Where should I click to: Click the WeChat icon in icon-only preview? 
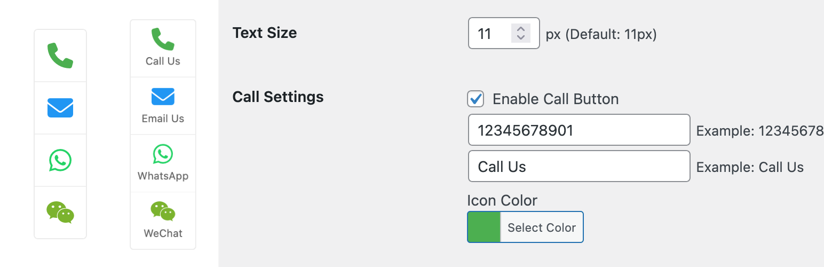(x=60, y=213)
